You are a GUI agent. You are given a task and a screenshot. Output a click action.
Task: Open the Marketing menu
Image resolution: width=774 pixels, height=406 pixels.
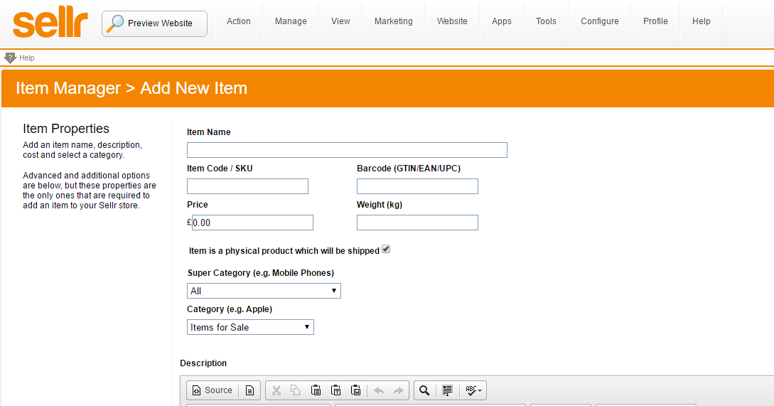tap(393, 21)
